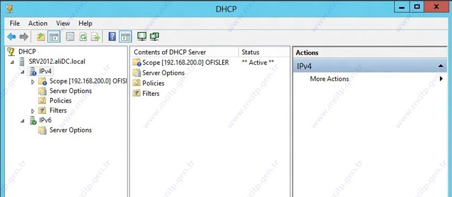The width and height of the screenshot is (452, 197).
Task: Sort by the Status column header
Action: point(264,52)
